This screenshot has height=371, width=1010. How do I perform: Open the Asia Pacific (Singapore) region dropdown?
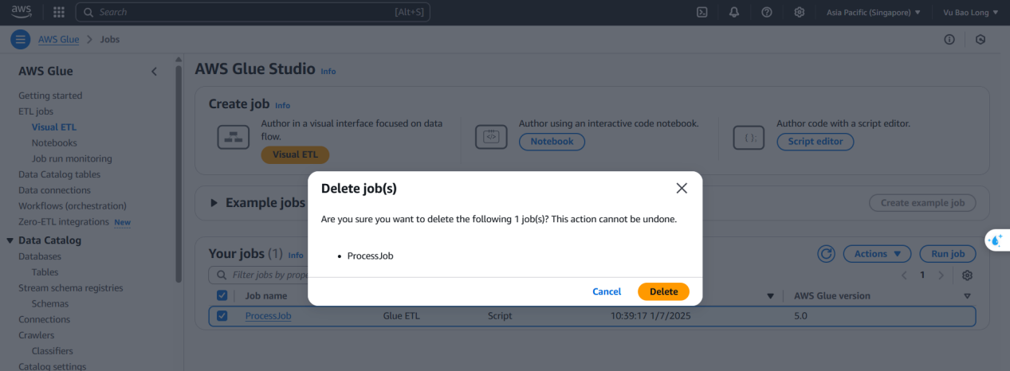pyautogui.click(x=873, y=12)
